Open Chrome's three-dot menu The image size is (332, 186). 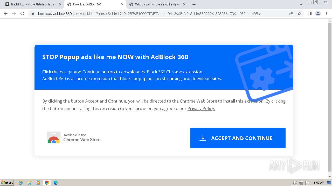click(326, 13)
